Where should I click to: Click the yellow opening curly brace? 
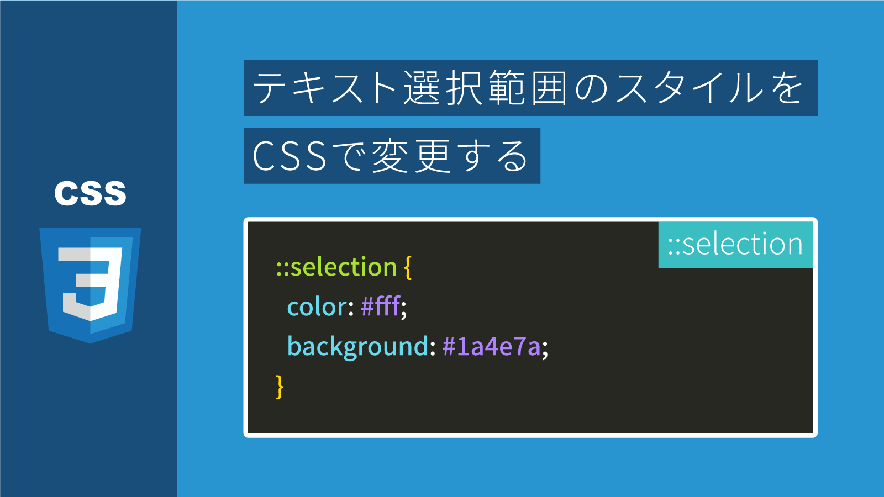(408, 267)
